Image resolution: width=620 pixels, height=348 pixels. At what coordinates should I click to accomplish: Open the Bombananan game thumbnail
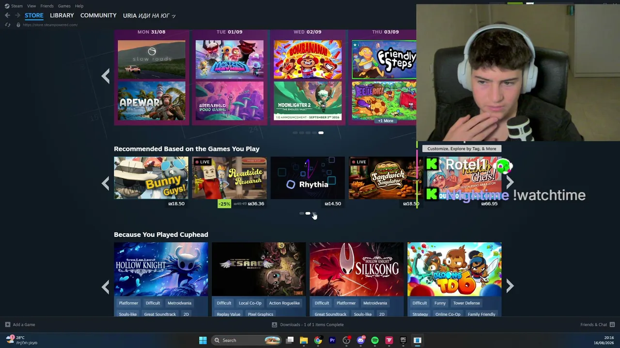pos(308,59)
